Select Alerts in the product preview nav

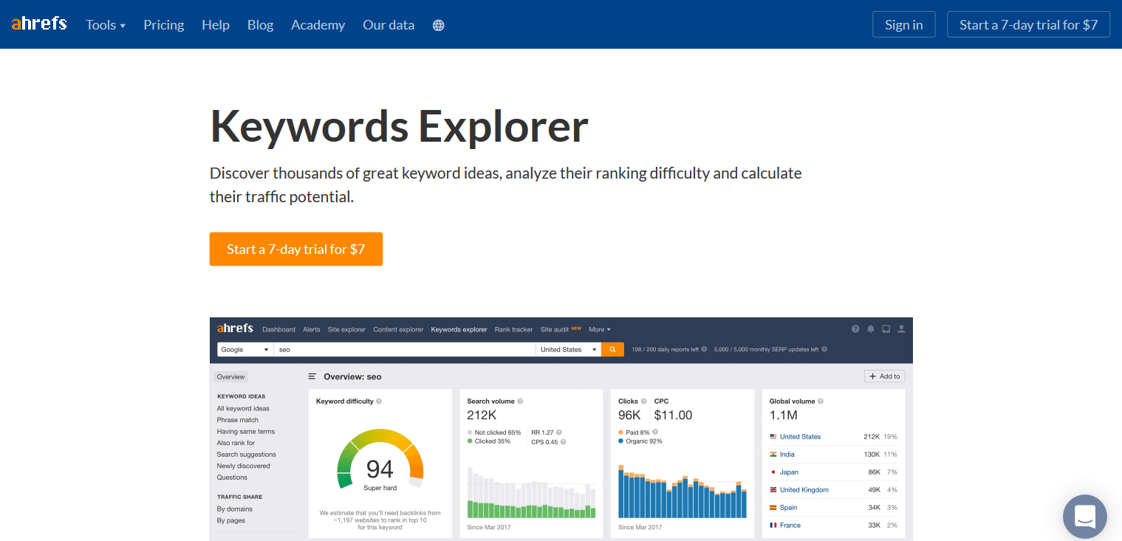coord(312,329)
